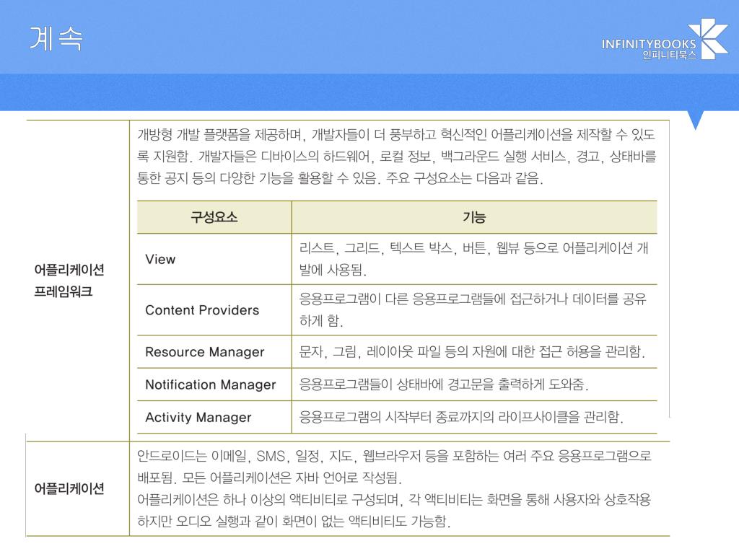The height and width of the screenshot is (554, 739).
Task: Click the line '어플리케이션은 하나 이상의 액티비티로 구성되며'
Action: pos(394,499)
